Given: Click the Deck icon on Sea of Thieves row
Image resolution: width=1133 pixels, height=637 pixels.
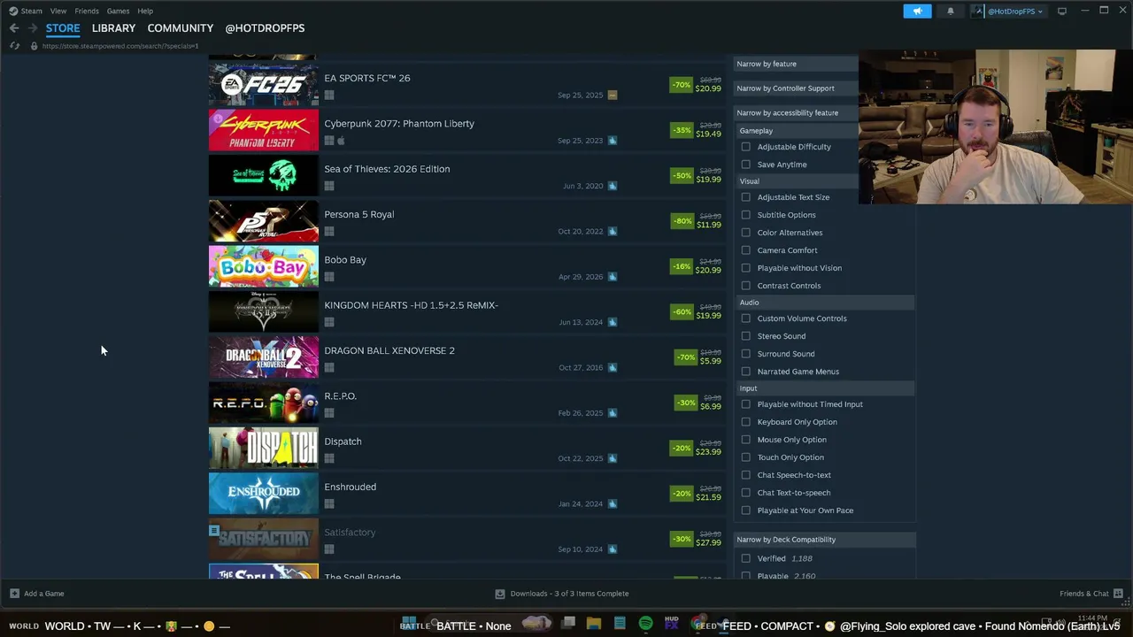Looking at the screenshot, I should pos(612,186).
